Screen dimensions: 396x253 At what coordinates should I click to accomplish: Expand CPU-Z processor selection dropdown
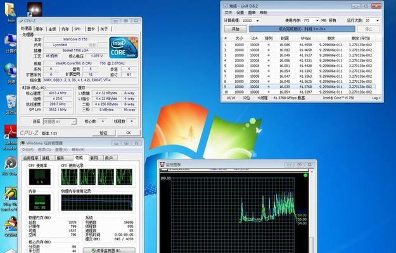coord(73,121)
